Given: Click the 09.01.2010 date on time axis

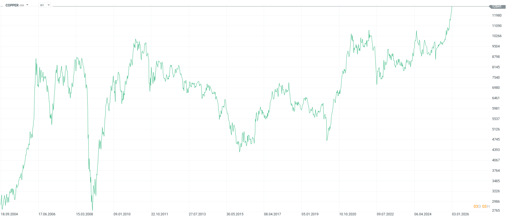Looking at the screenshot, I should tap(122, 214).
